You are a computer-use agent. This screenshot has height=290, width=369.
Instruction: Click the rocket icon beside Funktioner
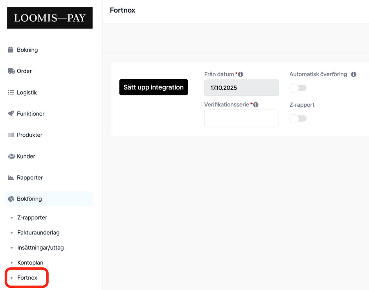click(11, 114)
